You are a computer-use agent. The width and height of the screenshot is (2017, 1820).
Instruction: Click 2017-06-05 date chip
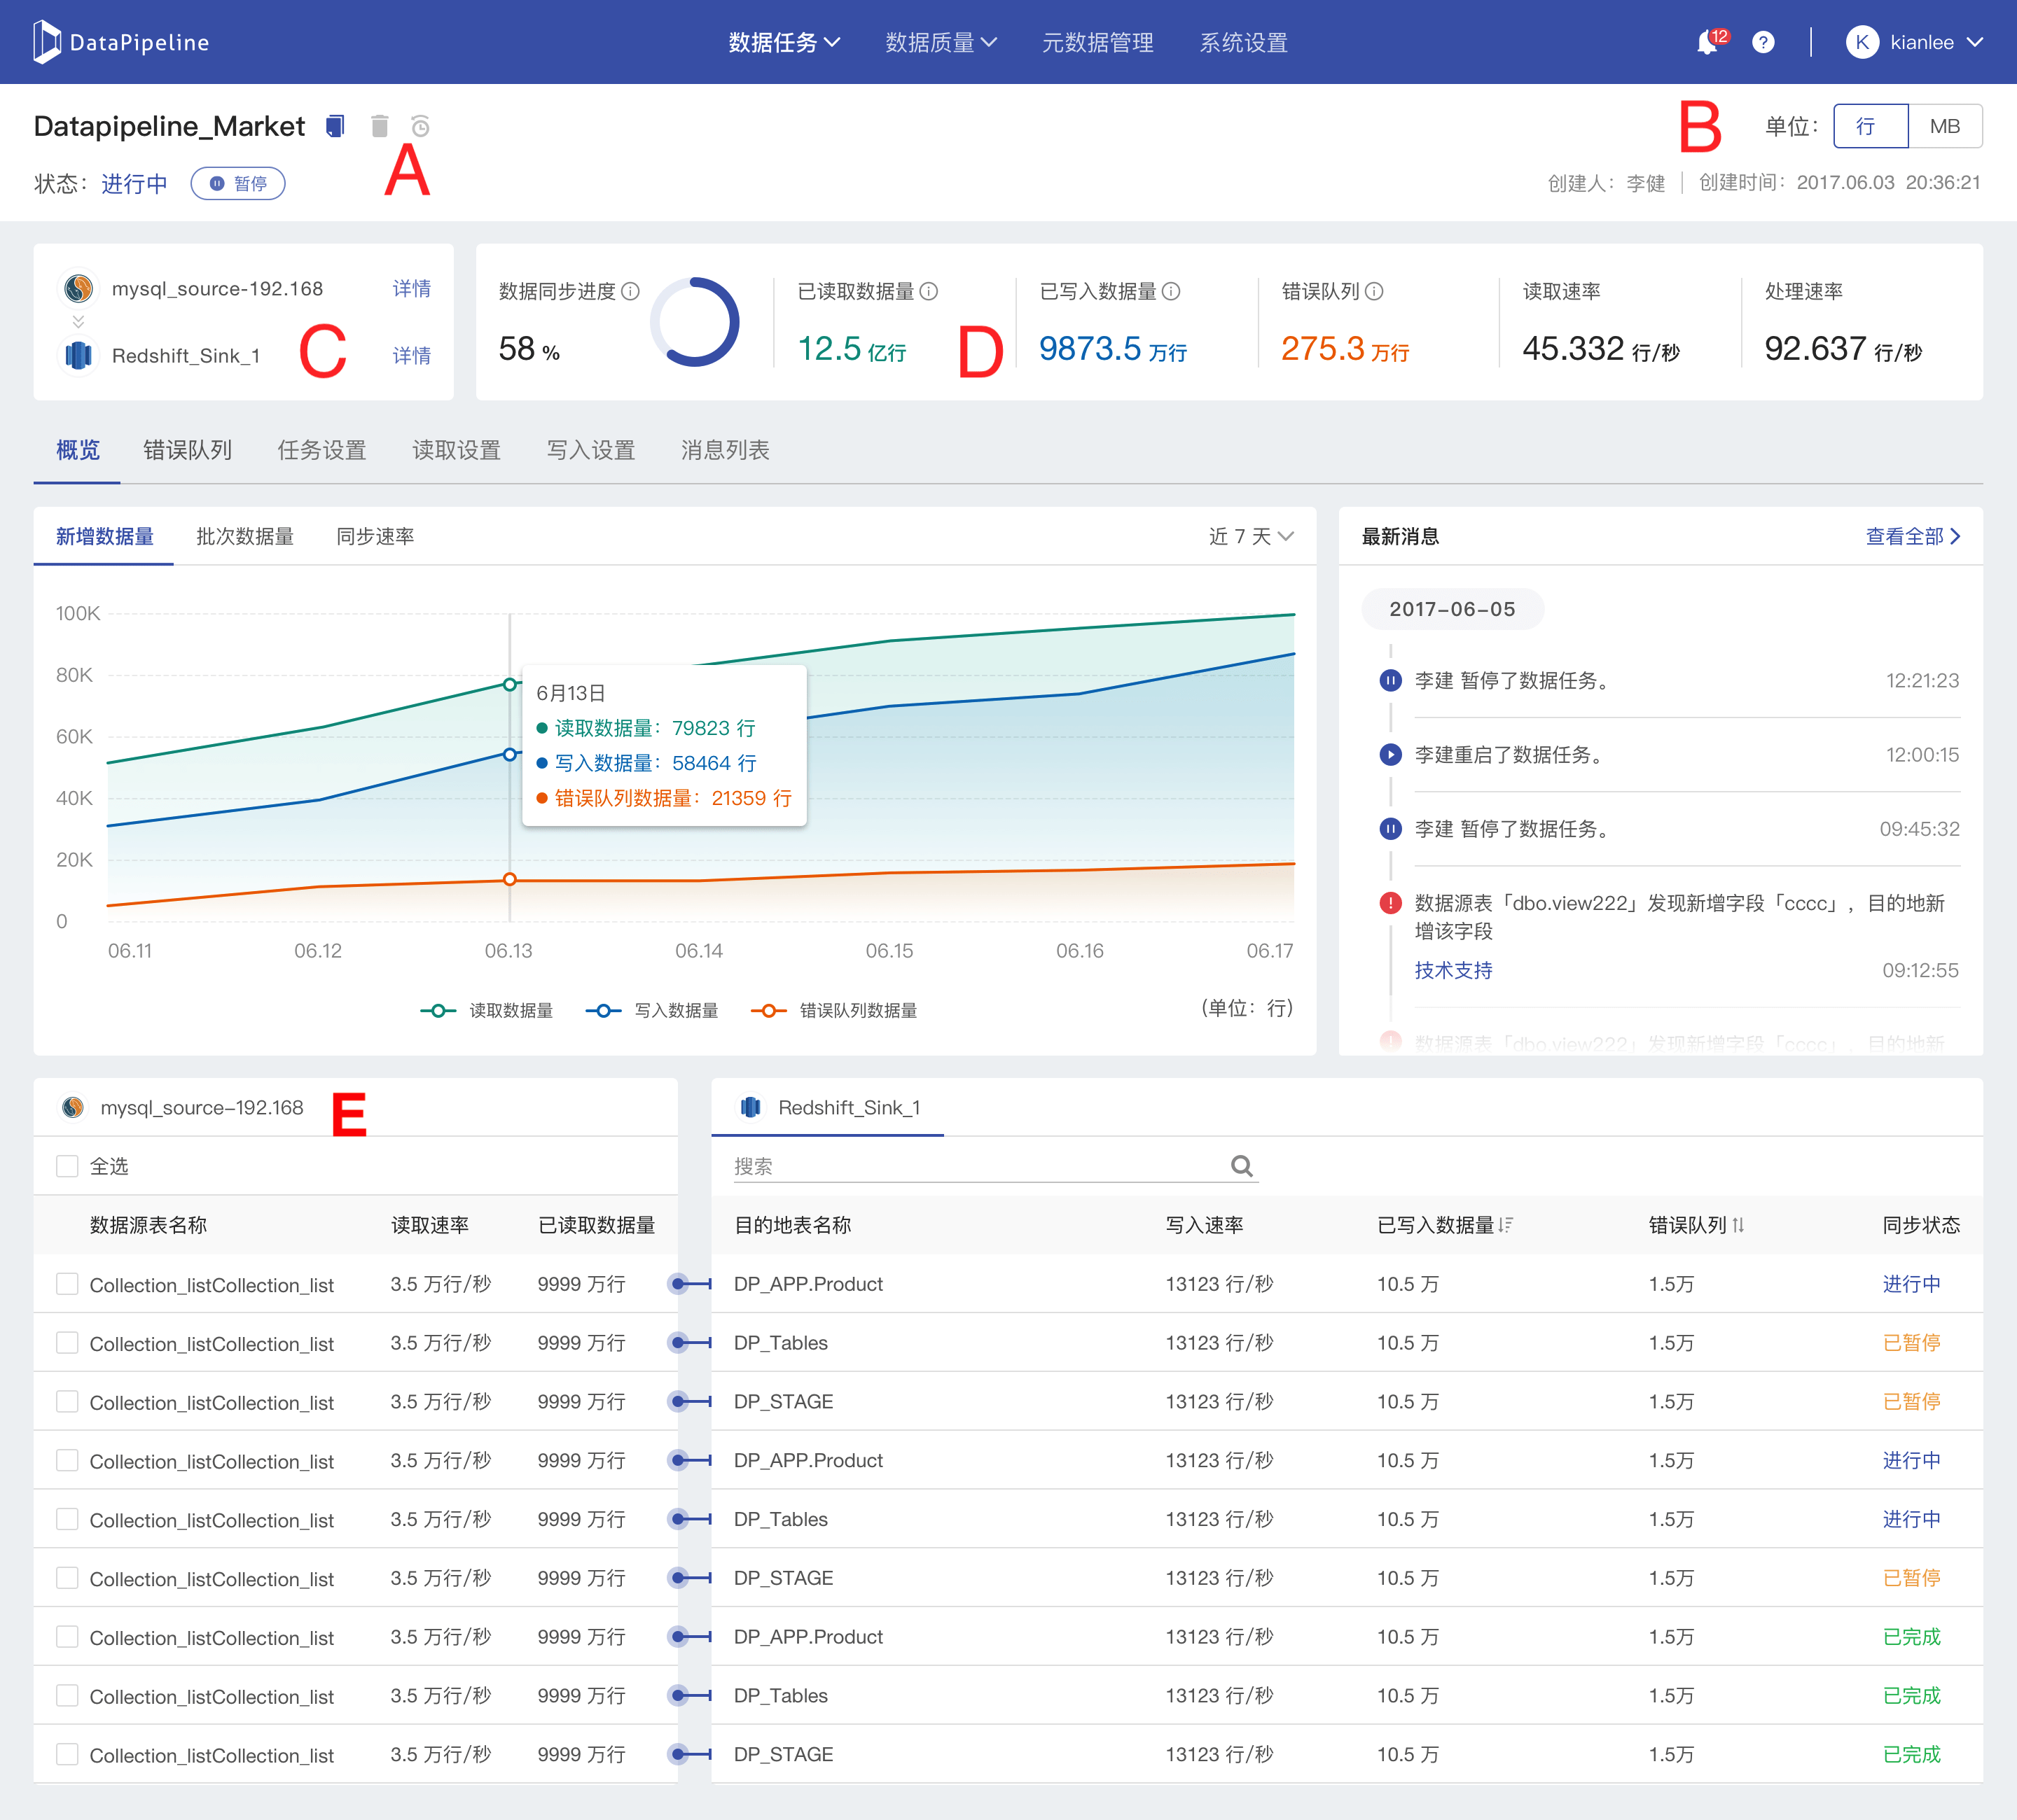pos(1452,609)
